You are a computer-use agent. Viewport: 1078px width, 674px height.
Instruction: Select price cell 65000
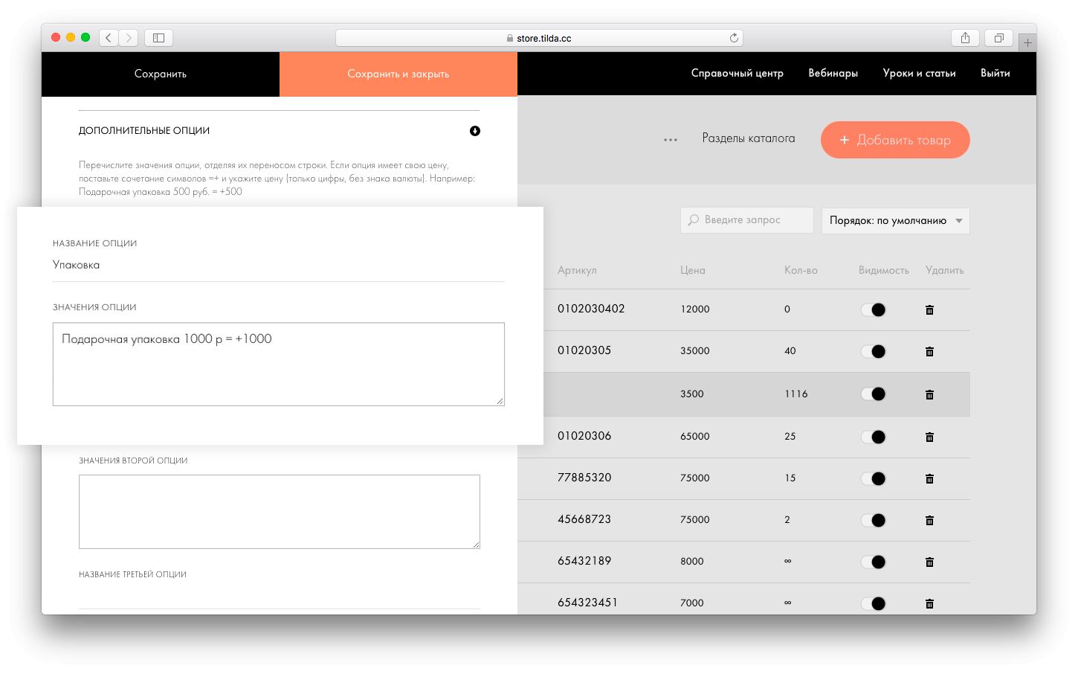695,436
